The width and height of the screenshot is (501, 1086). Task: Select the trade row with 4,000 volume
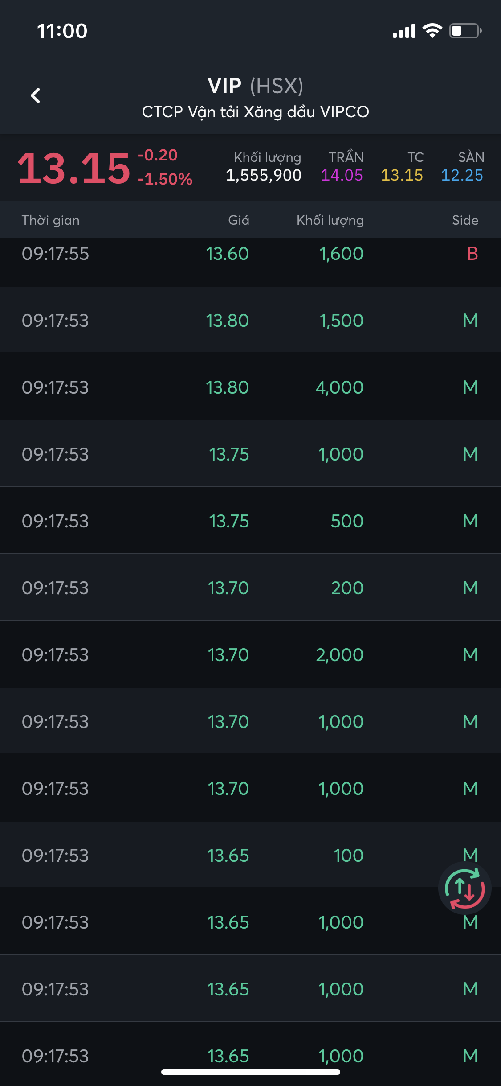250,387
